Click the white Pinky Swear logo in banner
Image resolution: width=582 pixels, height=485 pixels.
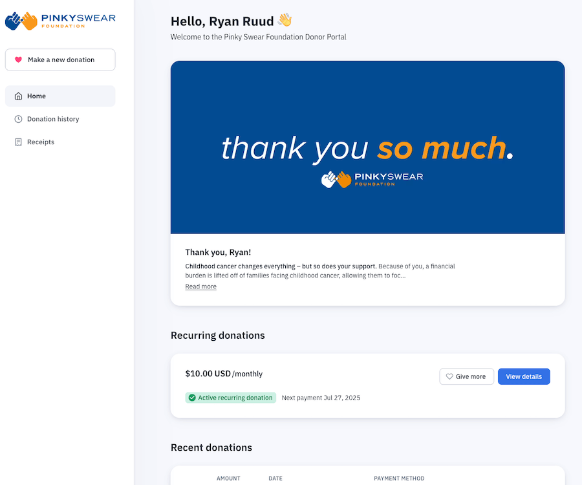tap(372, 180)
